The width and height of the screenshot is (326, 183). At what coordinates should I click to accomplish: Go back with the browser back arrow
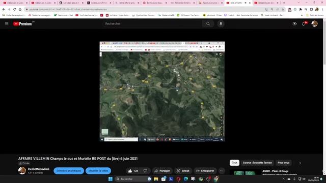pos(4,9)
